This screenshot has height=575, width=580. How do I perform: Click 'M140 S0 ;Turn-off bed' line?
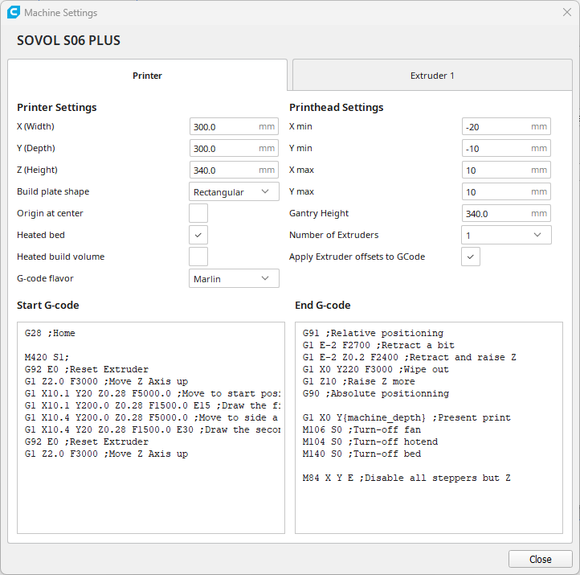click(361, 454)
